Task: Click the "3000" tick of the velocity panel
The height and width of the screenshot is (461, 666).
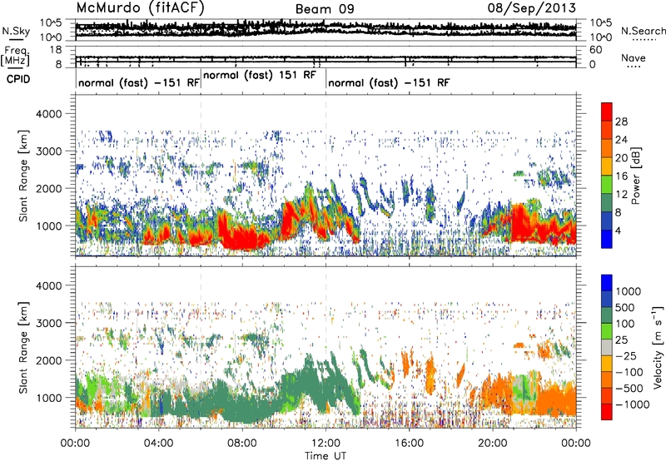Action: [x=51, y=323]
